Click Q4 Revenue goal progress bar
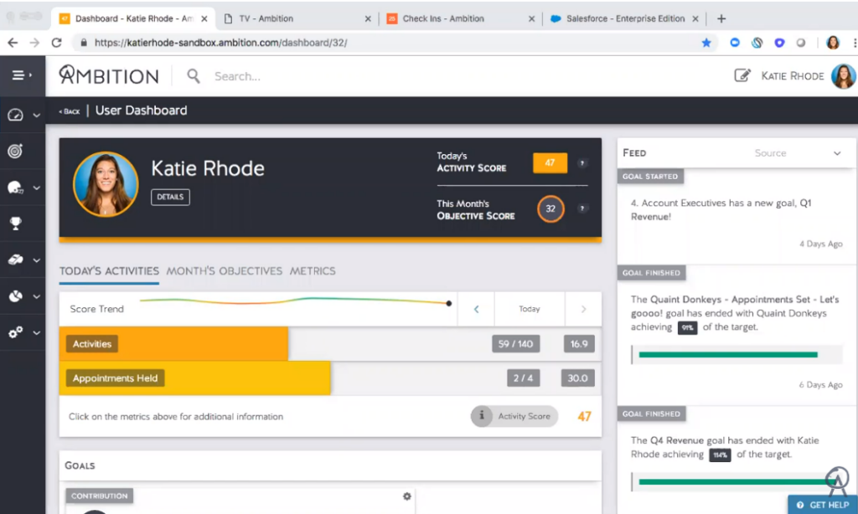Image resolution: width=858 pixels, height=514 pixels. pyautogui.click(x=736, y=481)
